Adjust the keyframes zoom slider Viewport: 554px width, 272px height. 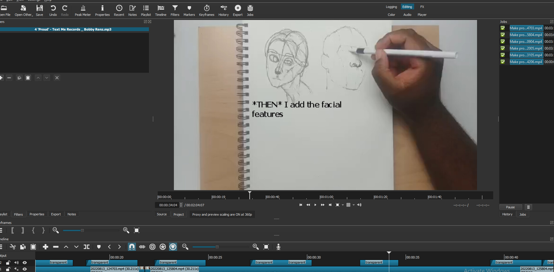[x=82, y=231]
